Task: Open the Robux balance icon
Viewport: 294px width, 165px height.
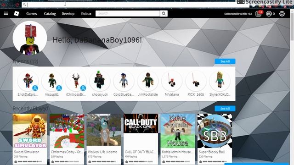Action: pos(269,14)
